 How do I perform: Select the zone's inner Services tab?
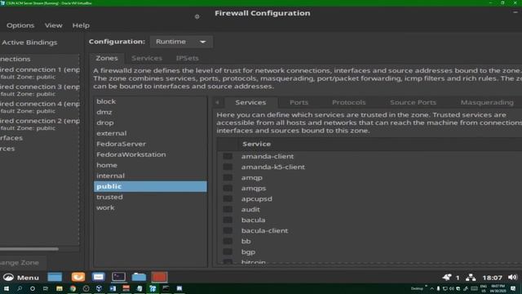tap(250, 102)
